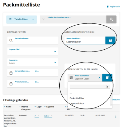The height and width of the screenshot is (127, 123).
Task: Click calendar icon next to Verwendbar von
Action: [11, 73]
